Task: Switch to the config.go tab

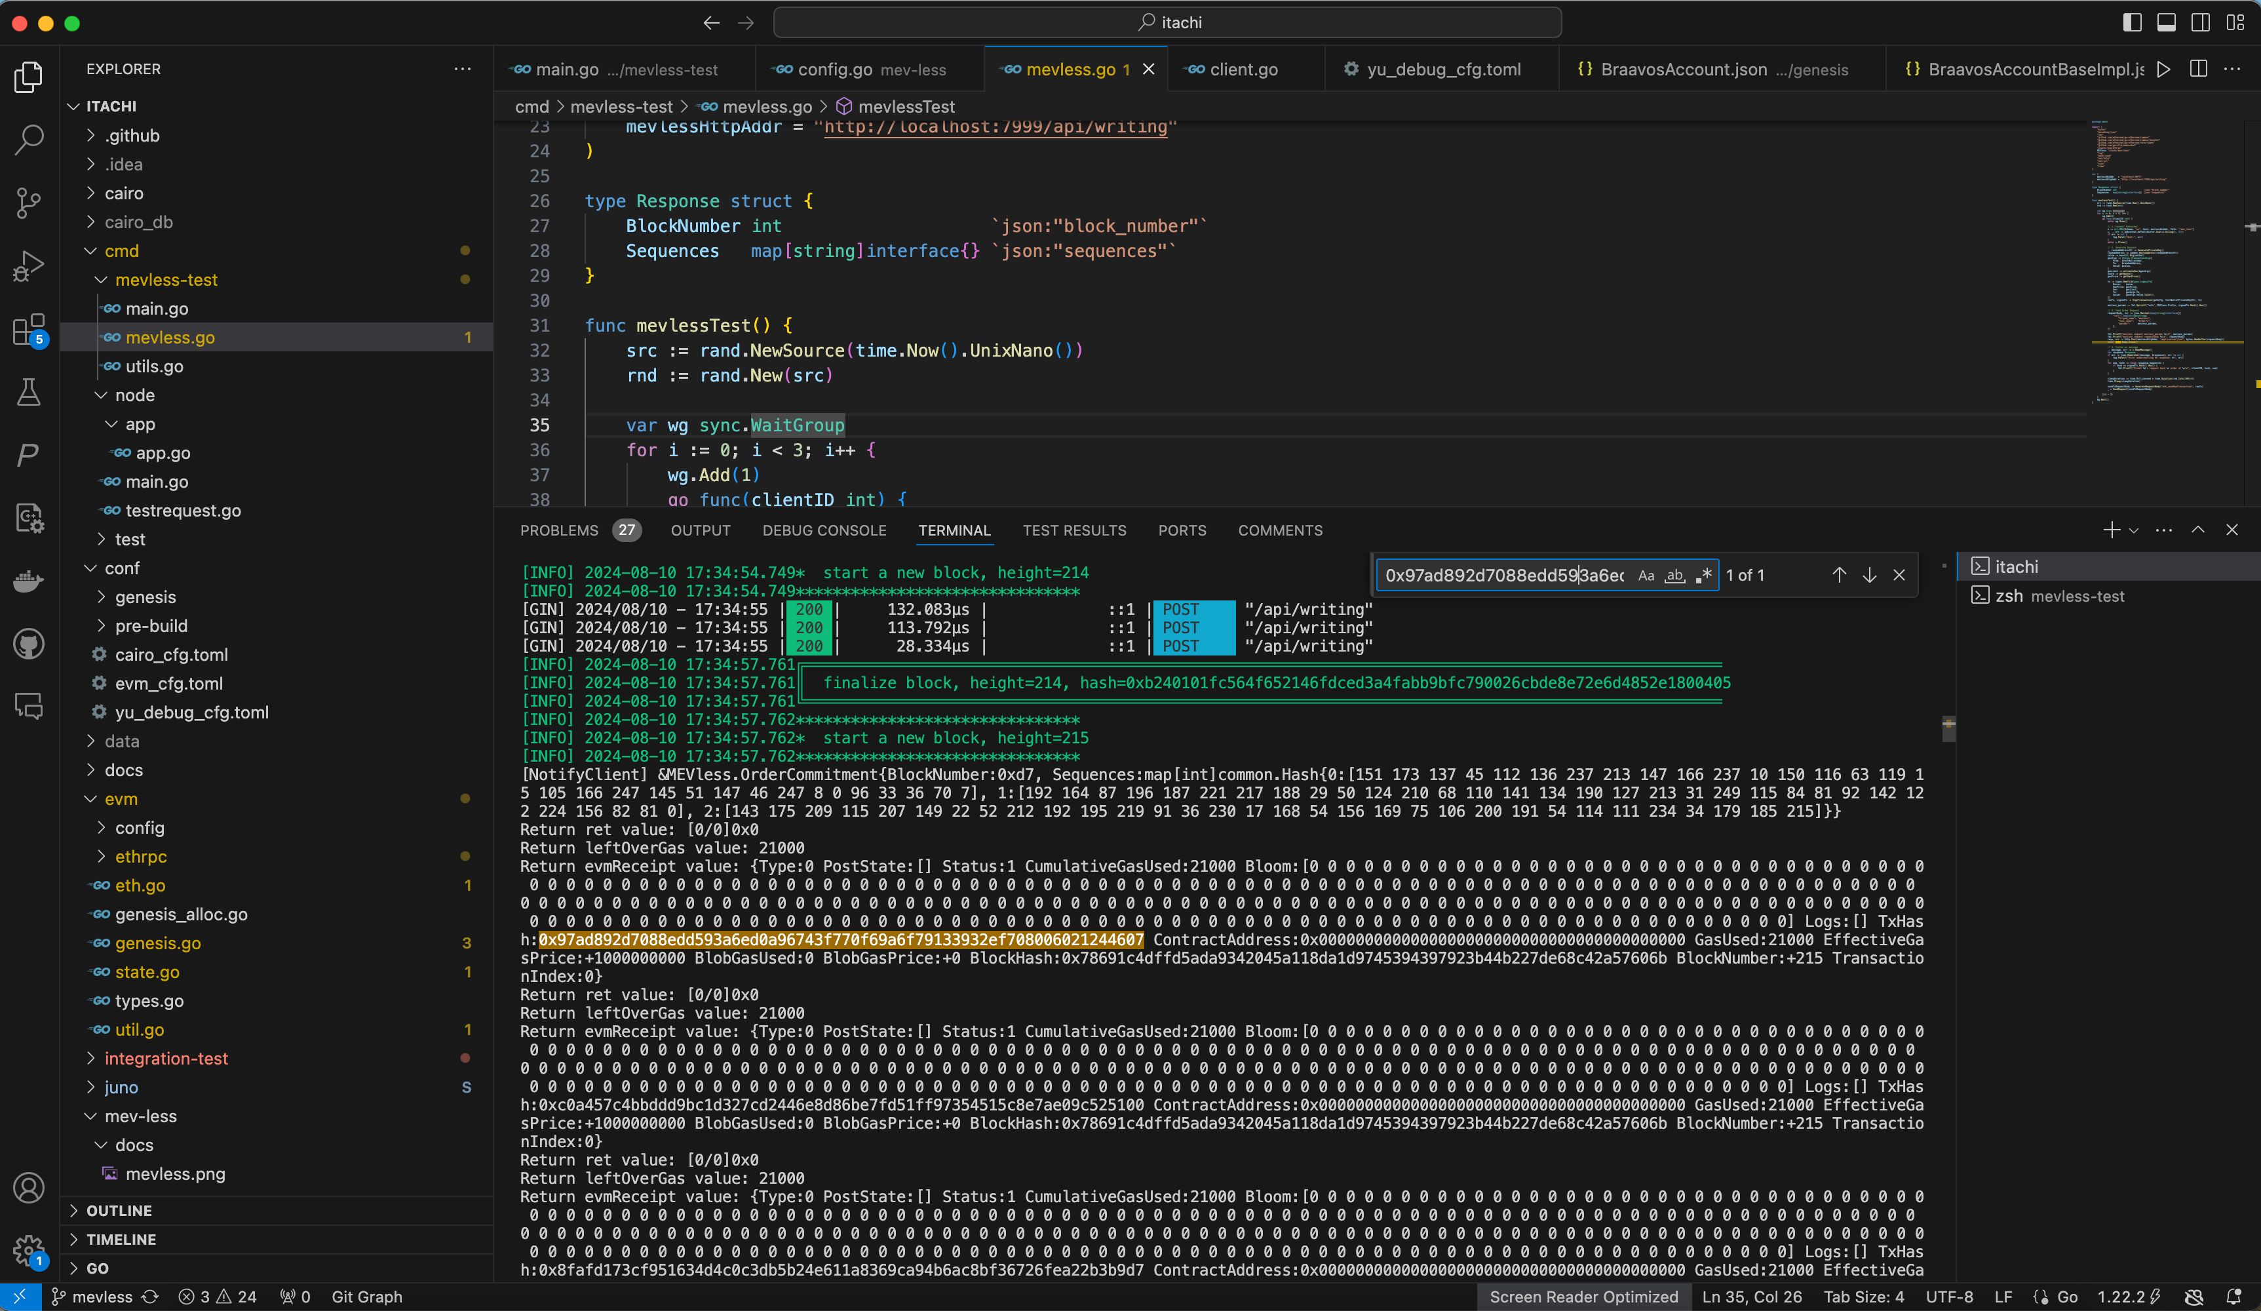Action: [868, 69]
